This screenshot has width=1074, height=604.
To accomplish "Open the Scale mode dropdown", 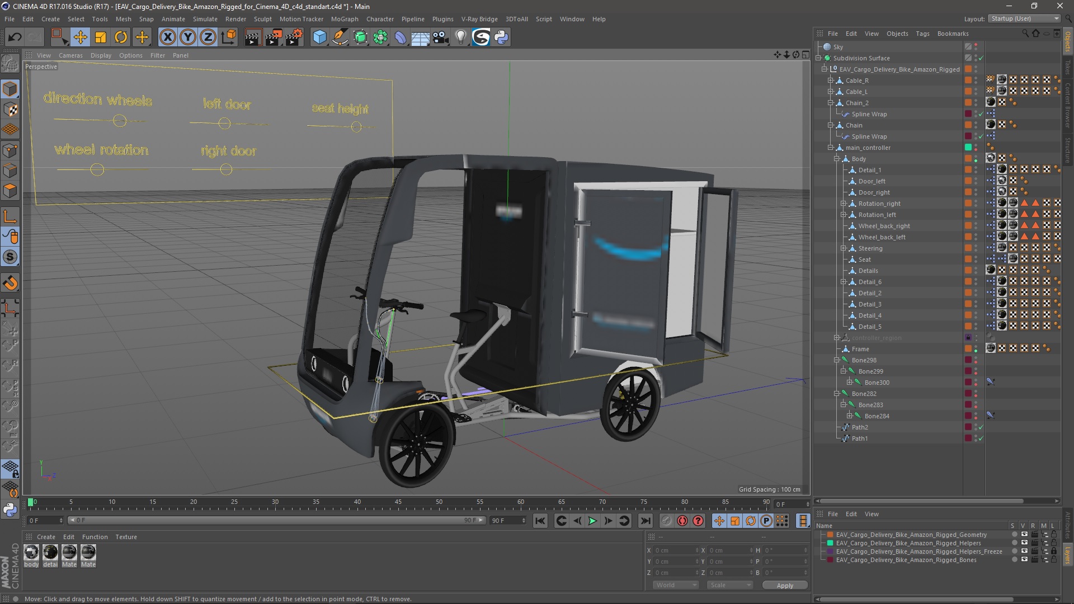I will point(729,585).
